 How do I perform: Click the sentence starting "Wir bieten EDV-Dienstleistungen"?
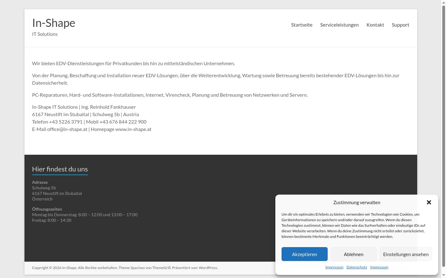133,63
